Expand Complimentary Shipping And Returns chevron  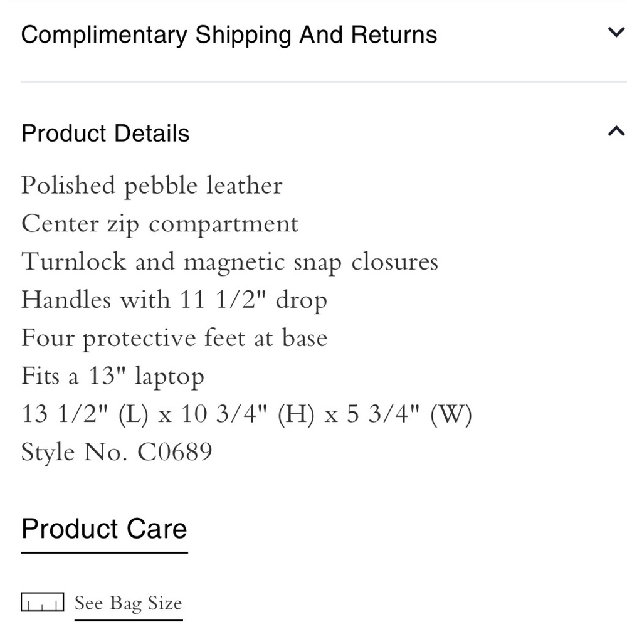coord(616,32)
